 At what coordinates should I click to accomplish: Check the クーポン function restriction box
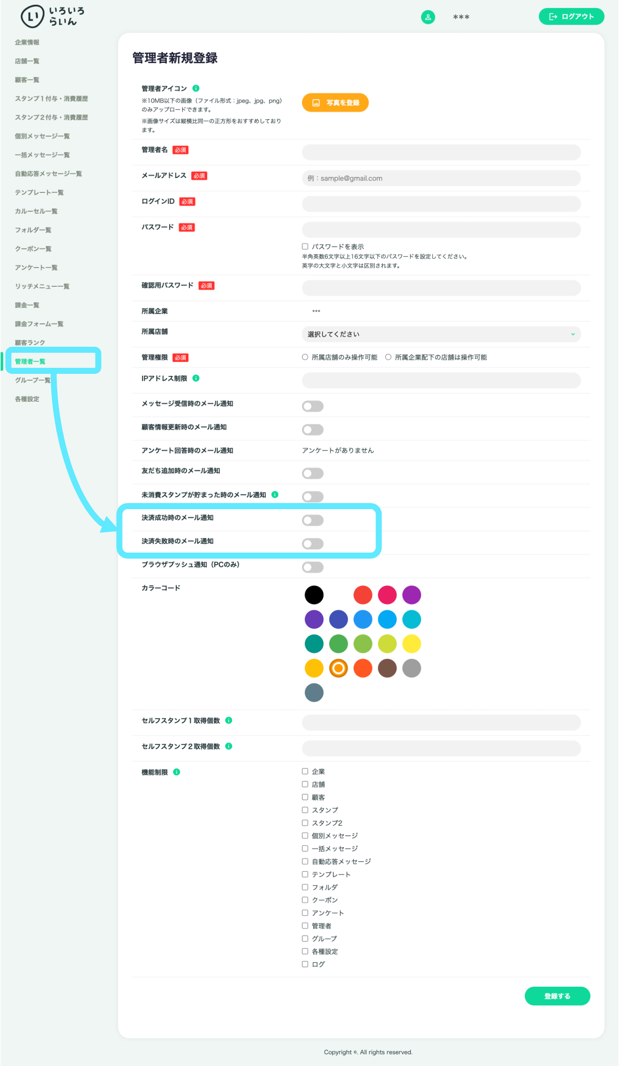pyautogui.click(x=305, y=900)
